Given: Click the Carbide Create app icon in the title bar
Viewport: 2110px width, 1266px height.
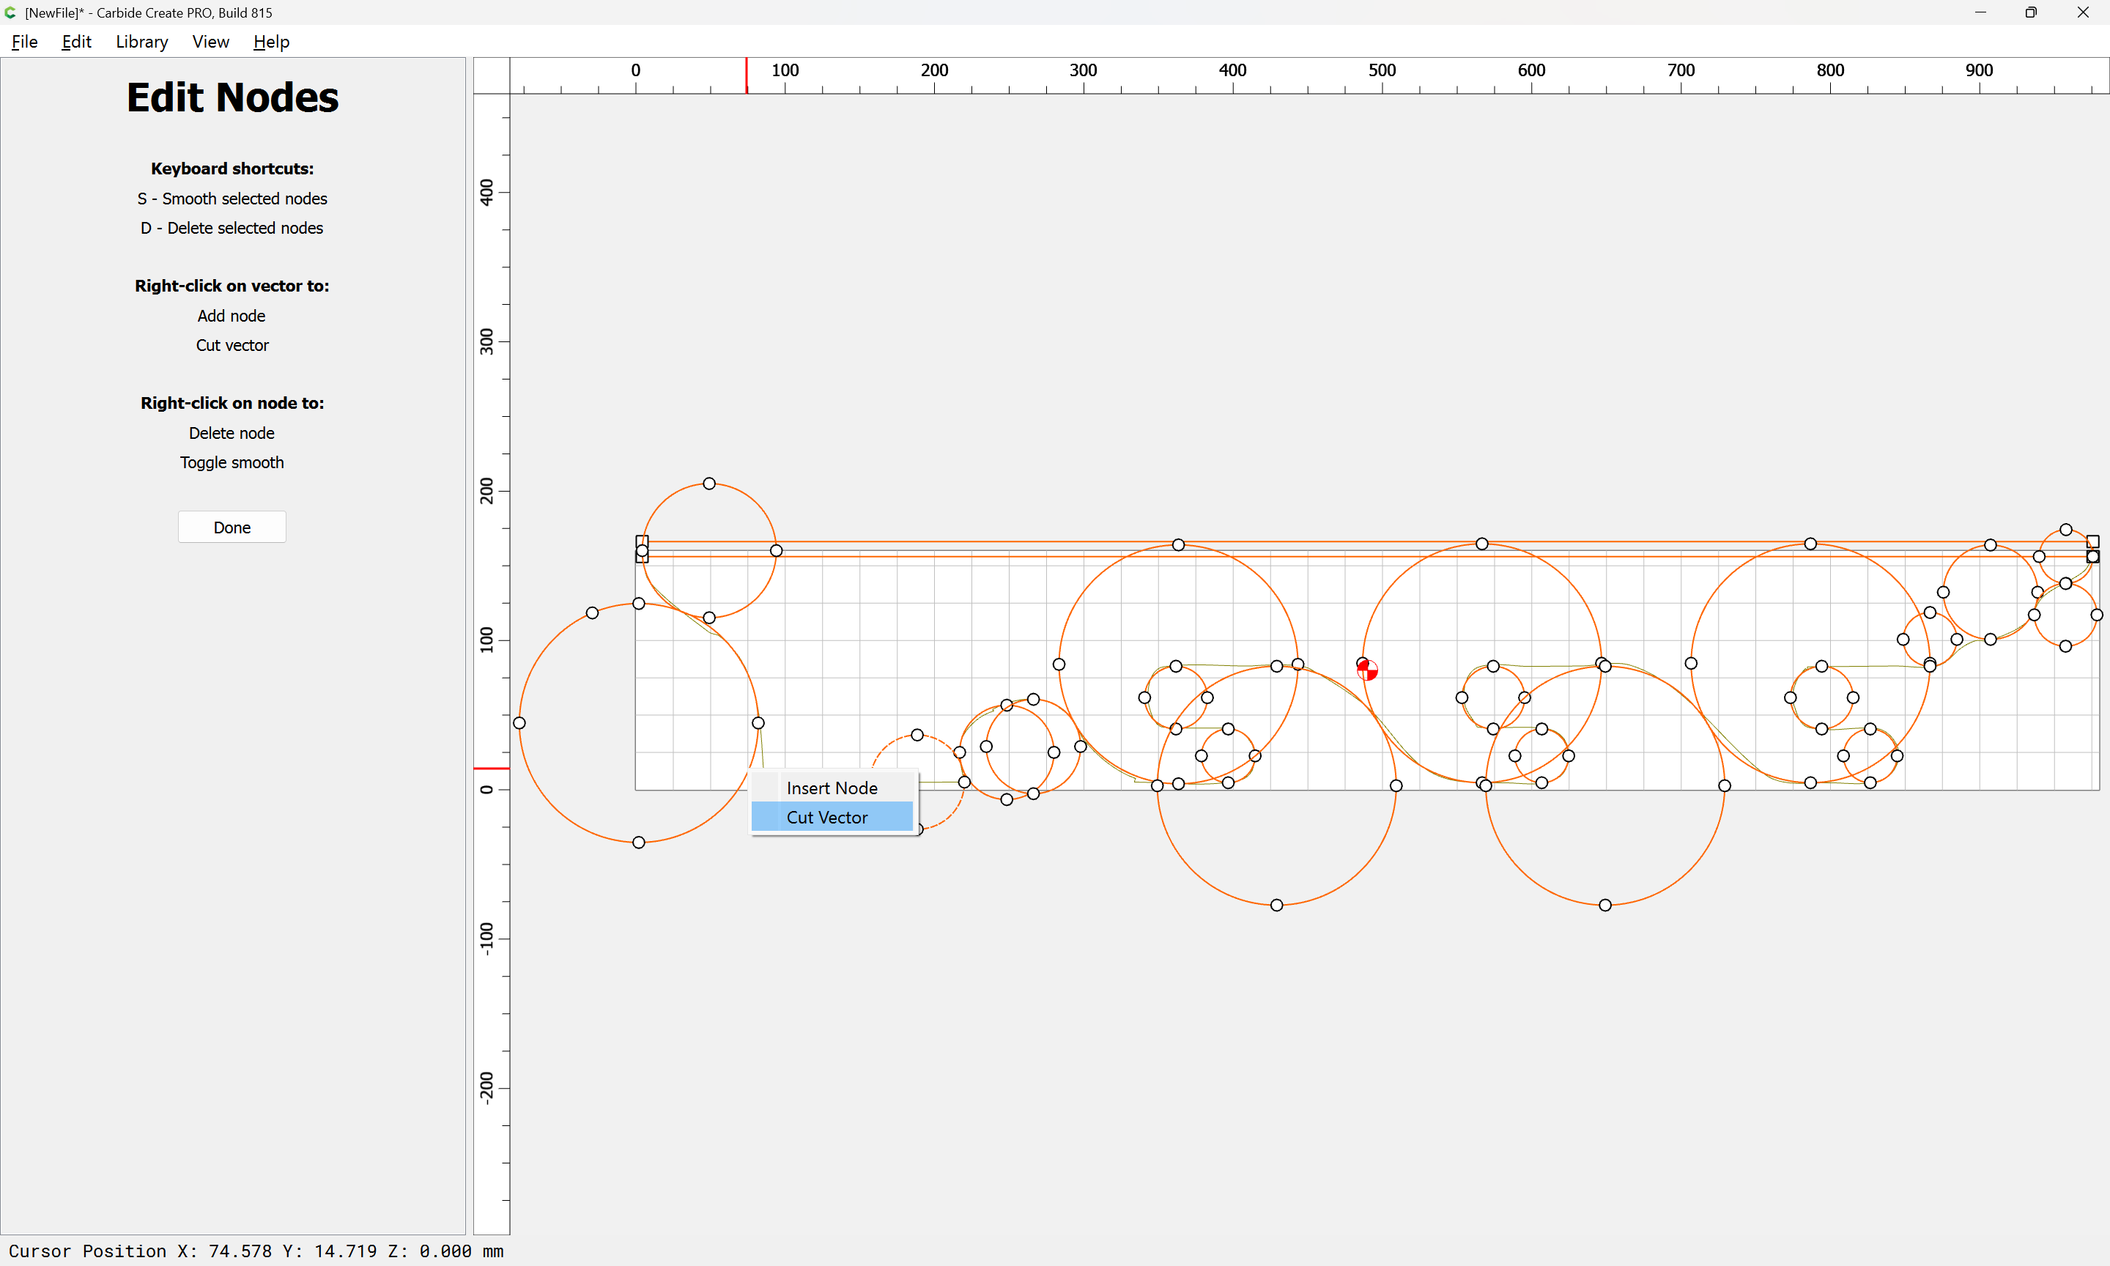Looking at the screenshot, I should pos(11,12).
